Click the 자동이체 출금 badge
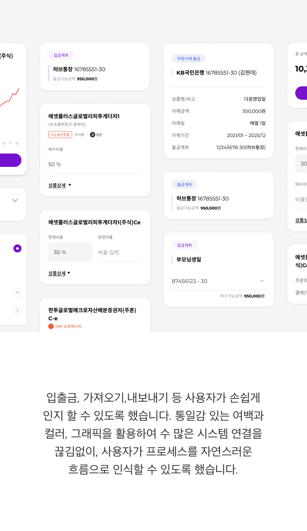Image resolution: width=307 pixels, height=531 pixels. point(188,58)
